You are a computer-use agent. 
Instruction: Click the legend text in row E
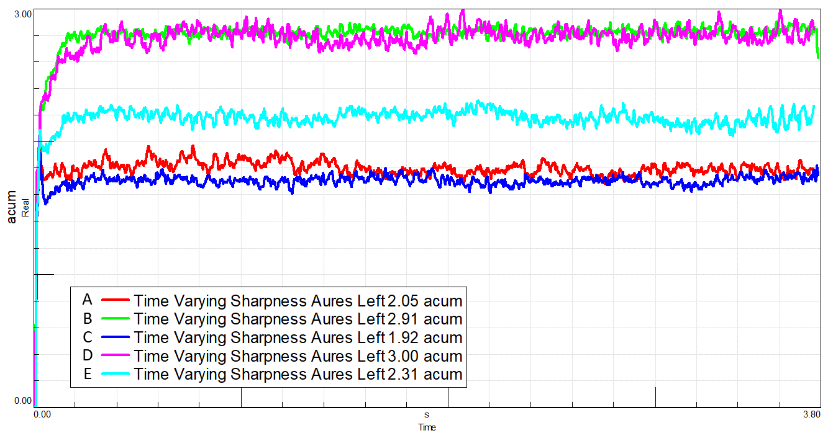tap(259, 375)
